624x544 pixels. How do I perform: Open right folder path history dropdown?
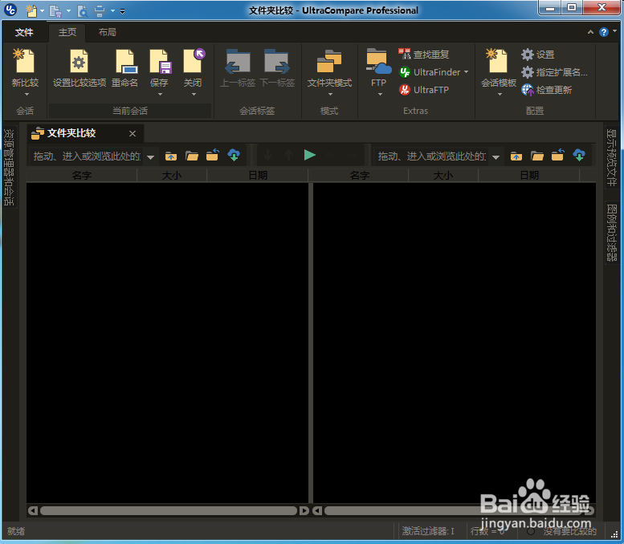click(x=496, y=157)
